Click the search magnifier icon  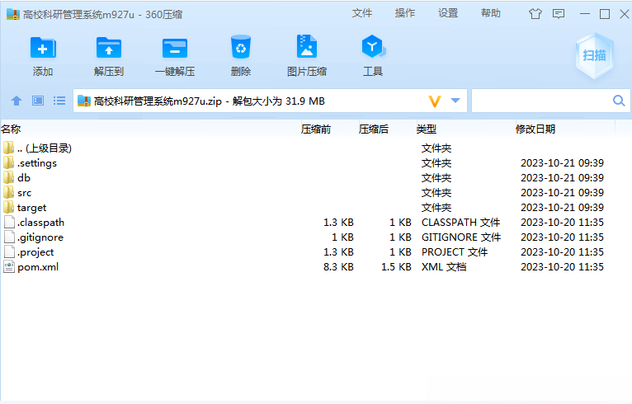tap(619, 101)
